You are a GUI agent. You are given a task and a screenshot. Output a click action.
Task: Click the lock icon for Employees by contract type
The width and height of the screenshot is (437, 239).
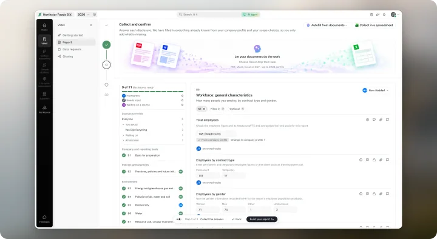pos(374,160)
